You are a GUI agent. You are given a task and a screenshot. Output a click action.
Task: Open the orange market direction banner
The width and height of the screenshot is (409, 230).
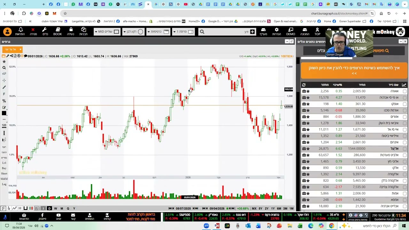click(x=354, y=70)
